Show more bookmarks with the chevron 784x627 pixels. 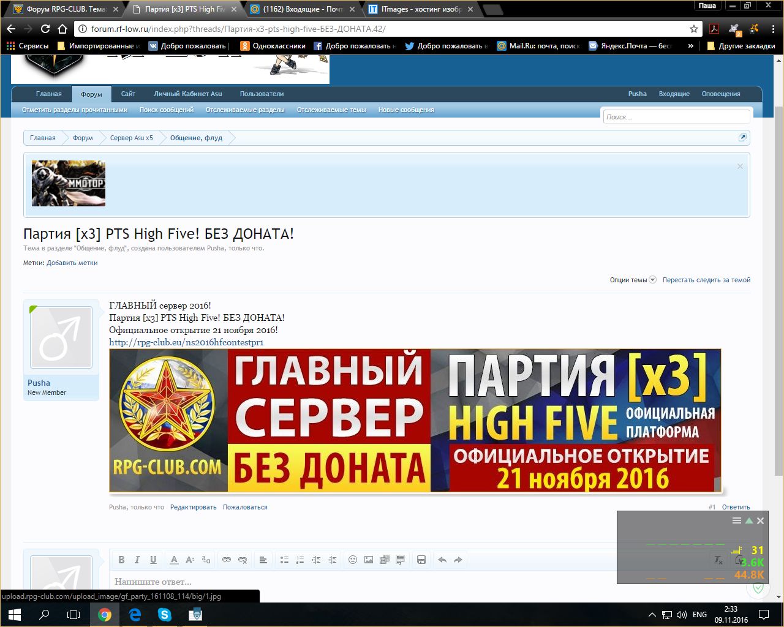691,46
